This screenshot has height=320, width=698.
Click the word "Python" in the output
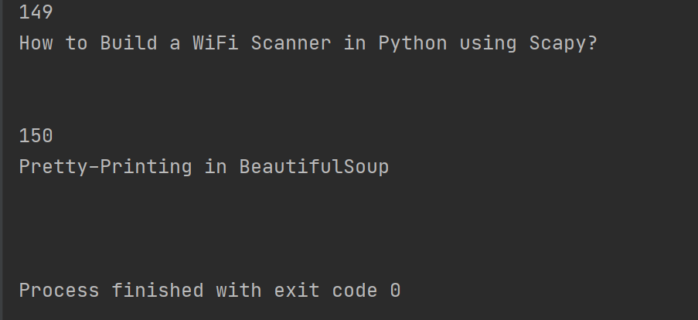pos(412,43)
